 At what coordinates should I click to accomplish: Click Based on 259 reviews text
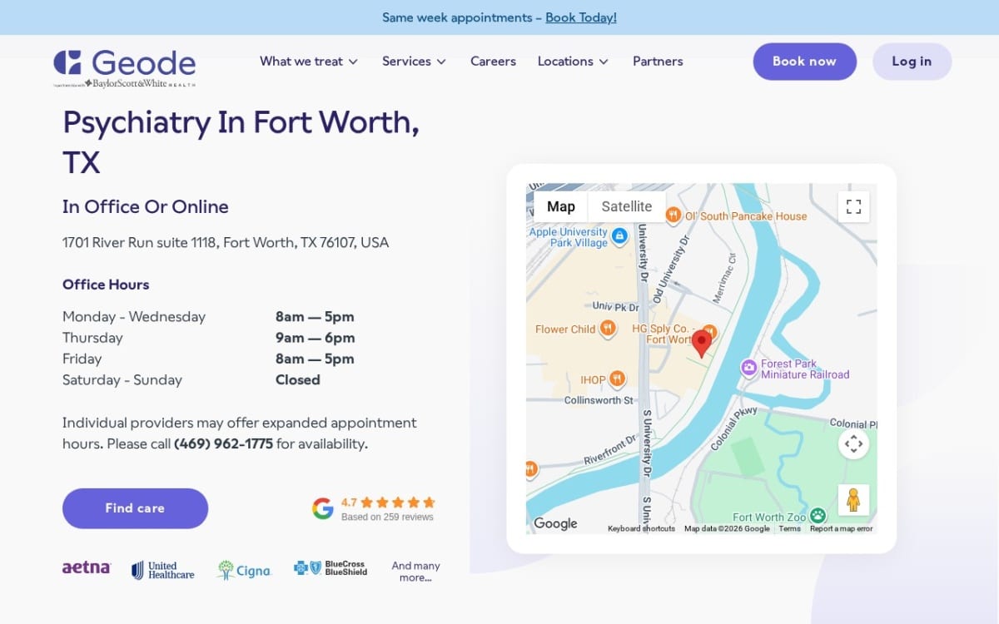click(387, 517)
